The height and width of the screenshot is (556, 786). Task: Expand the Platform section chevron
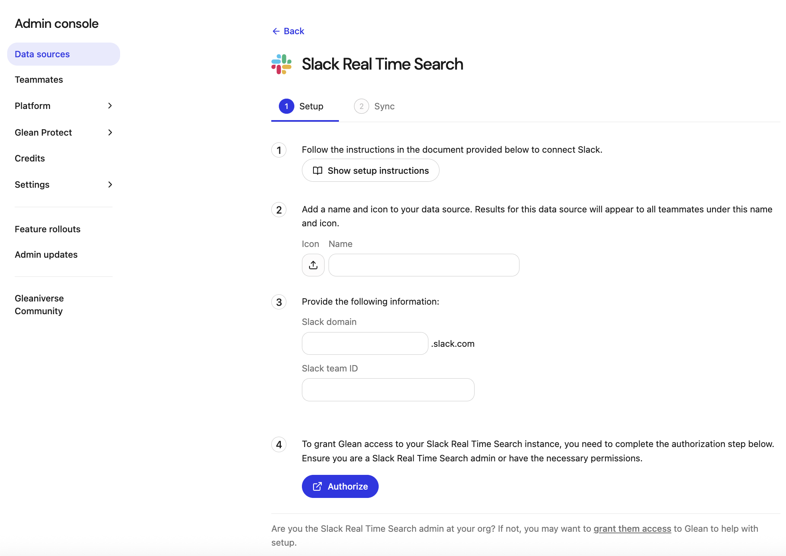pos(110,106)
